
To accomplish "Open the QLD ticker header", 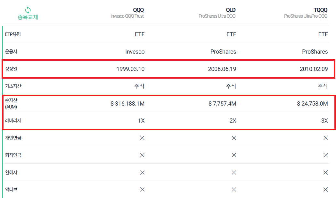I will 231,10.
